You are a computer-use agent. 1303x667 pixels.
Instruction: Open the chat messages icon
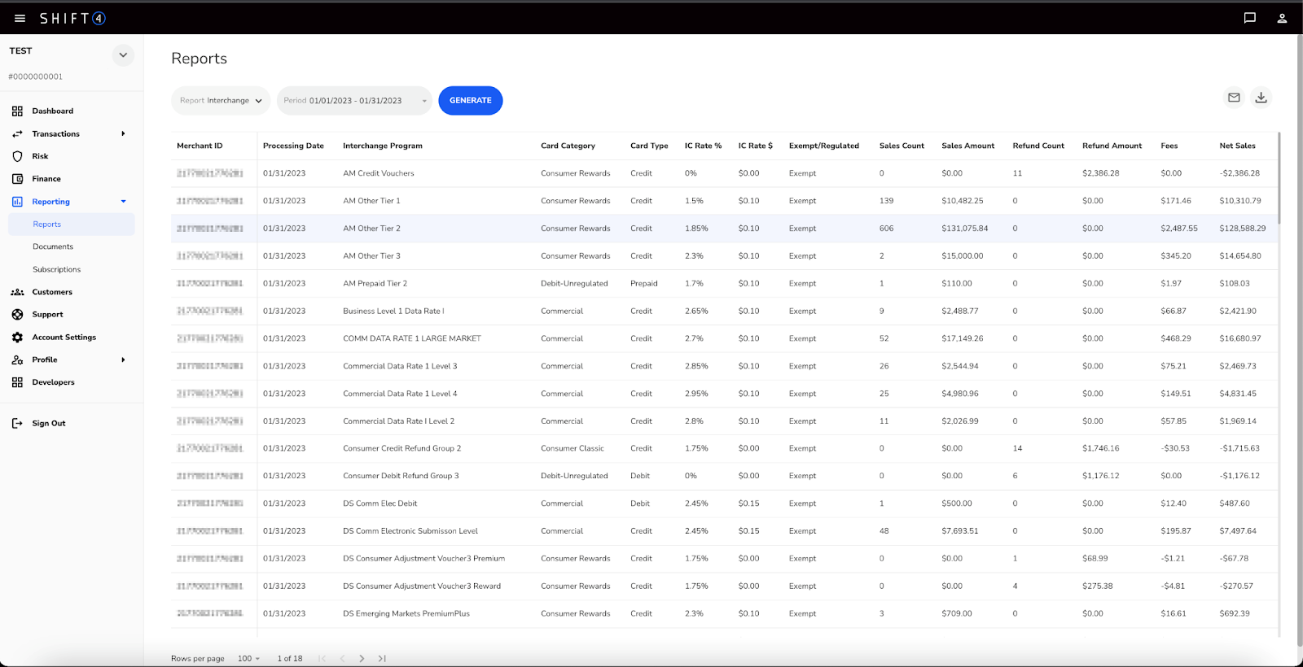[x=1249, y=18]
